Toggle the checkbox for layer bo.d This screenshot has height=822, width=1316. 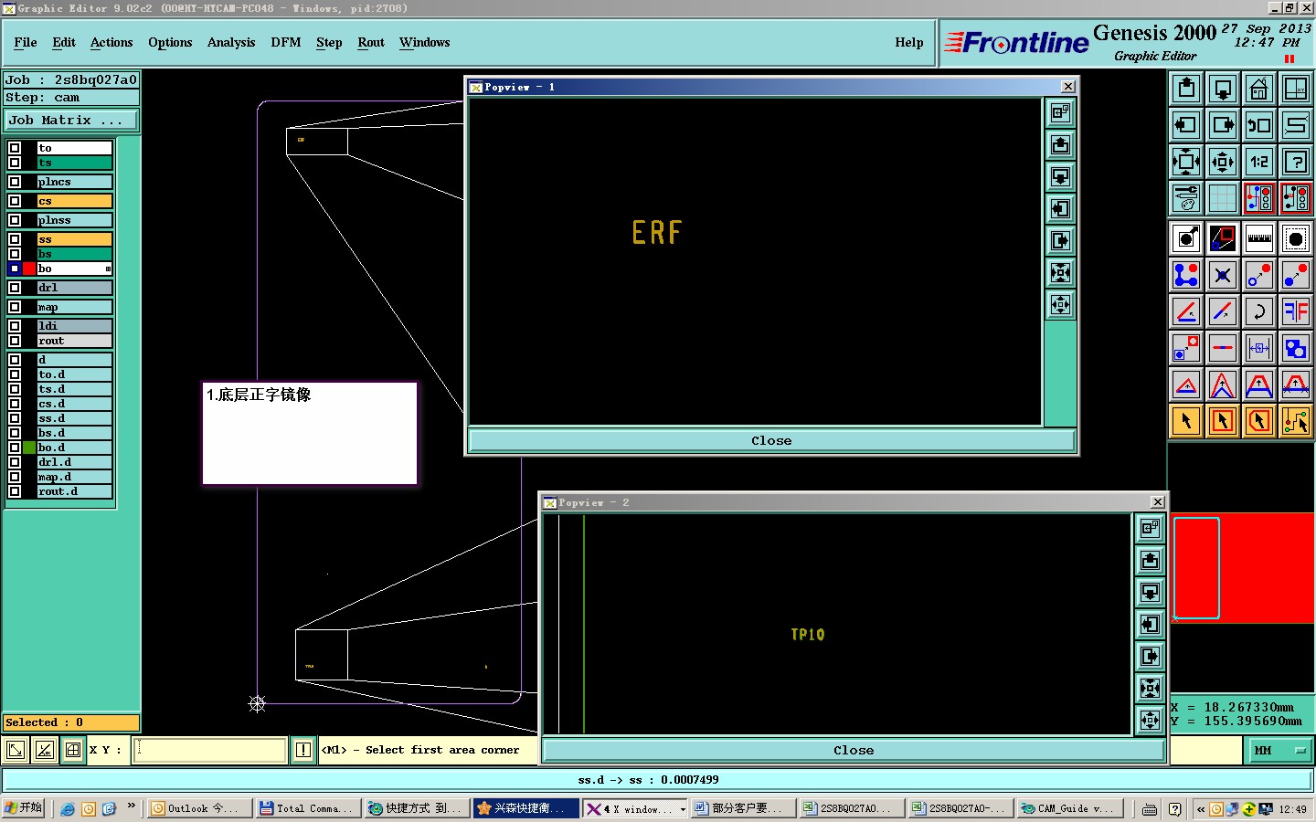point(15,448)
